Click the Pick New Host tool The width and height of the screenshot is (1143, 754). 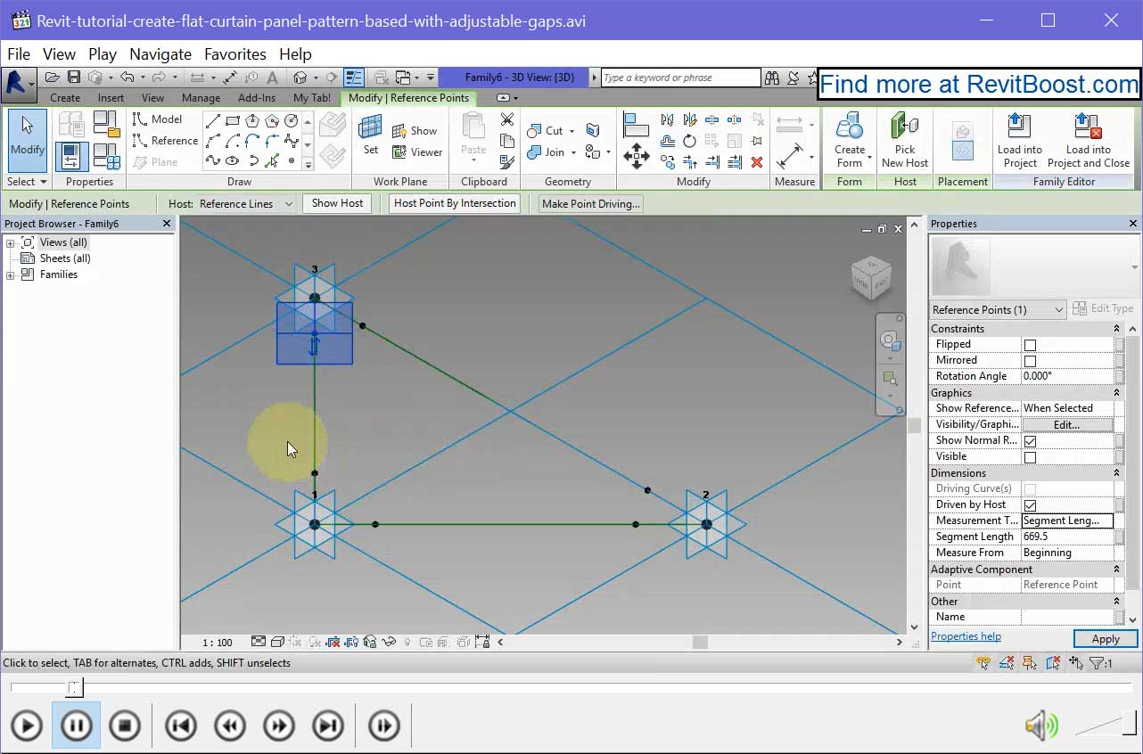[904, 140]
